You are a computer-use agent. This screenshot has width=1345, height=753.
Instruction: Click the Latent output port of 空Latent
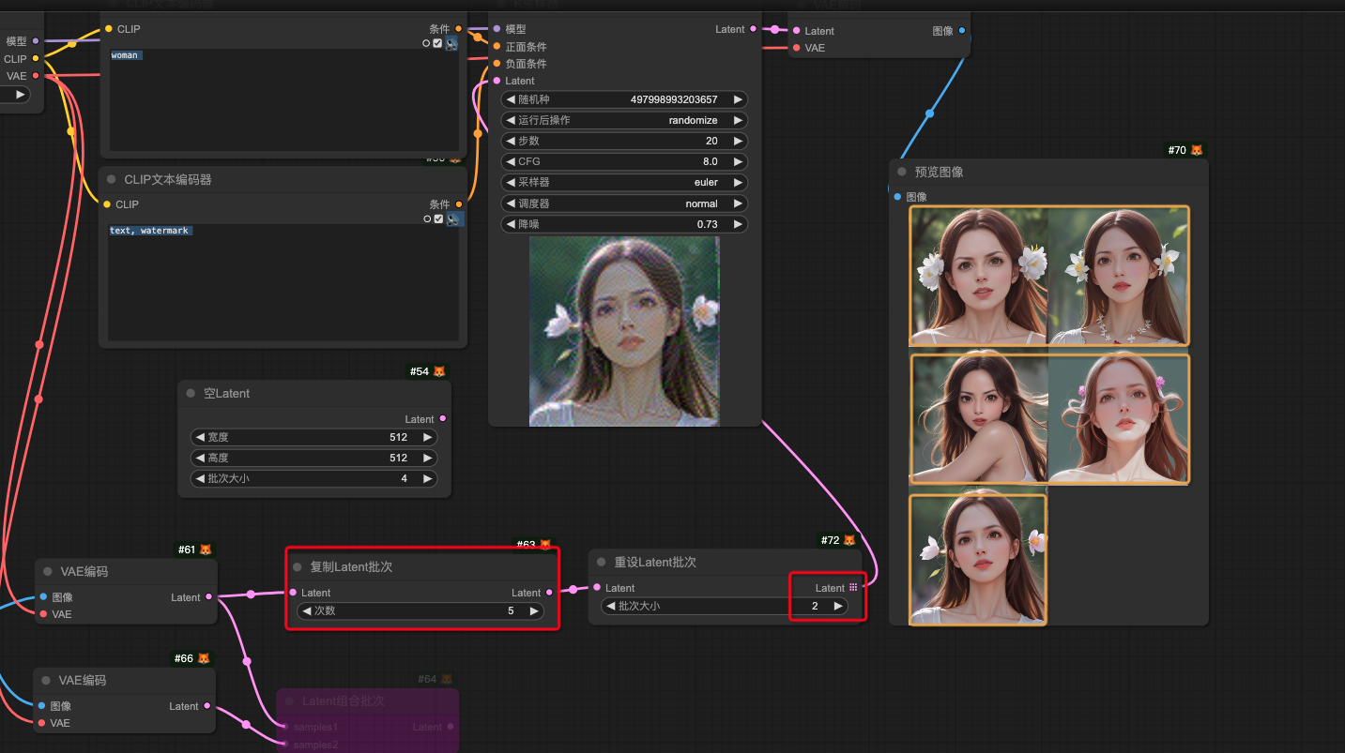[x=443, y=419]
